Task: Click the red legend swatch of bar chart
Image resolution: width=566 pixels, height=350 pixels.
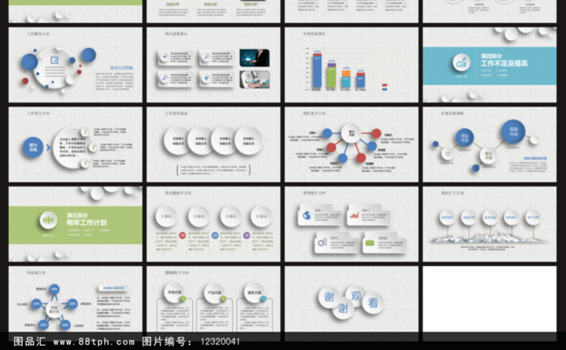Action: point(385,85)
